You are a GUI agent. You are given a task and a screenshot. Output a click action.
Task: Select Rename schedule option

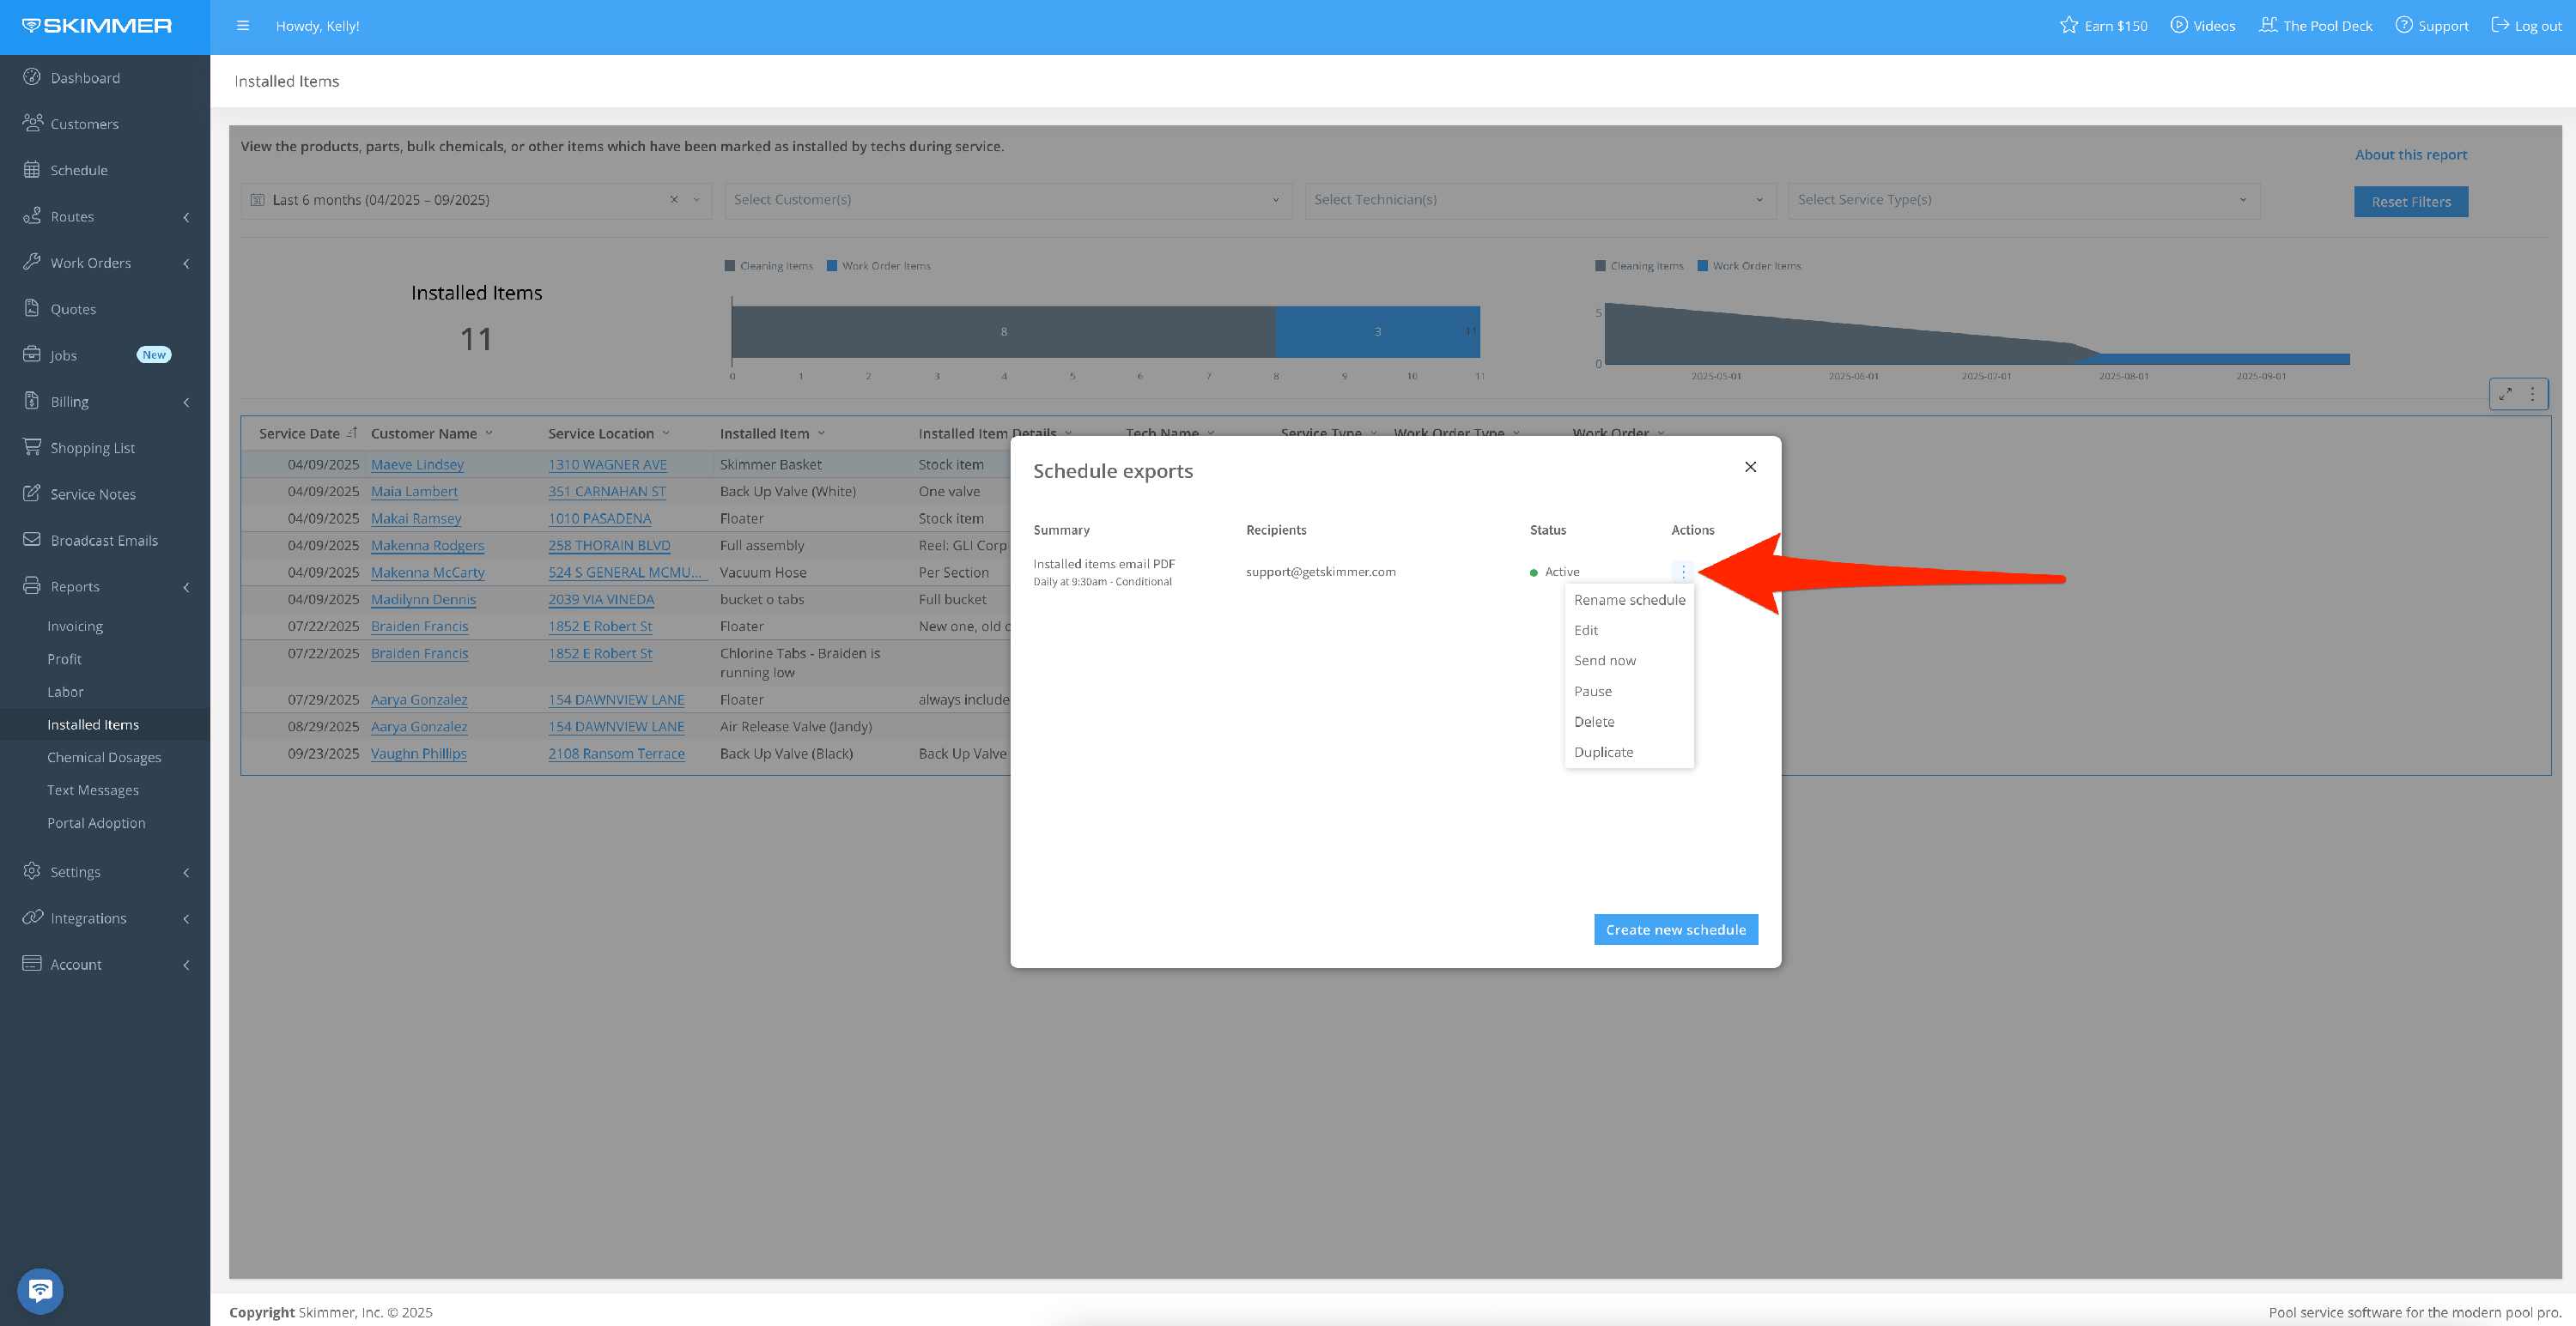[x=1628, y=600]
